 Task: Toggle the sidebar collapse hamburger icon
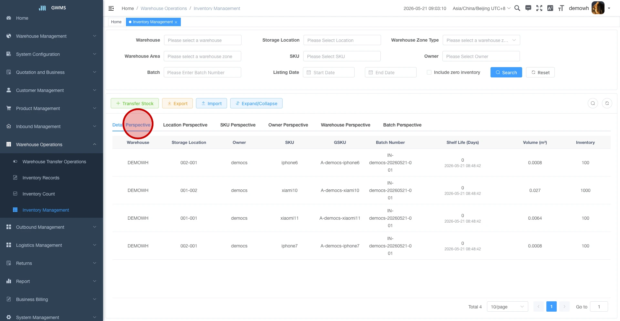[x=111, y=8]
